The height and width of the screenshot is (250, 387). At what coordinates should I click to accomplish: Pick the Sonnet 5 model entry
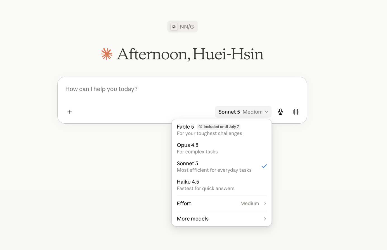pyautogui.click(x=221, y=167)
